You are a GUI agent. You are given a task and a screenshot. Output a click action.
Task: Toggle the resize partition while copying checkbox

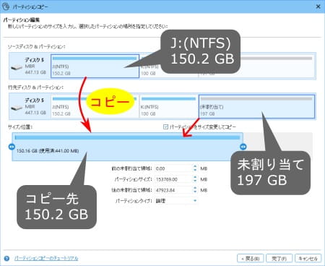point(165,126)
